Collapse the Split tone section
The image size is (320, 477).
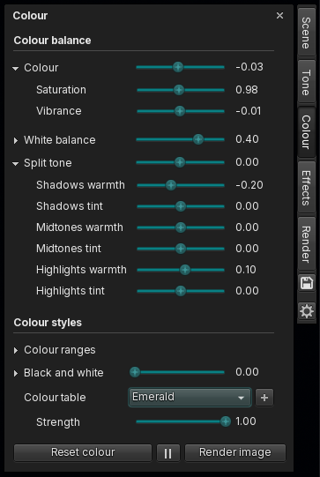click(x=16, y=164)
